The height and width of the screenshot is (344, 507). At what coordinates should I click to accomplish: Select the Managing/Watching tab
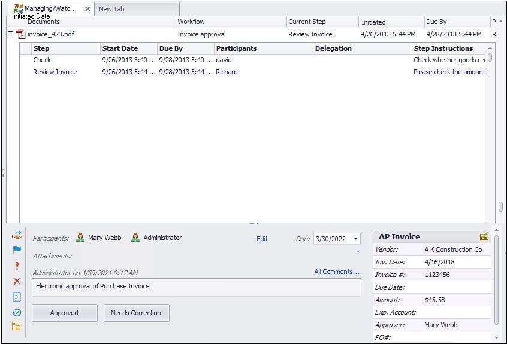click(x=51, y=8)
